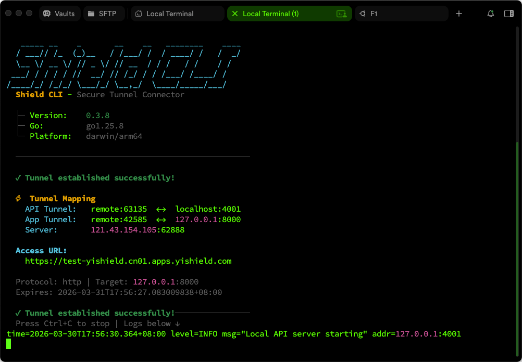Click the terminal sharing icon on active tab

(342, 14)
